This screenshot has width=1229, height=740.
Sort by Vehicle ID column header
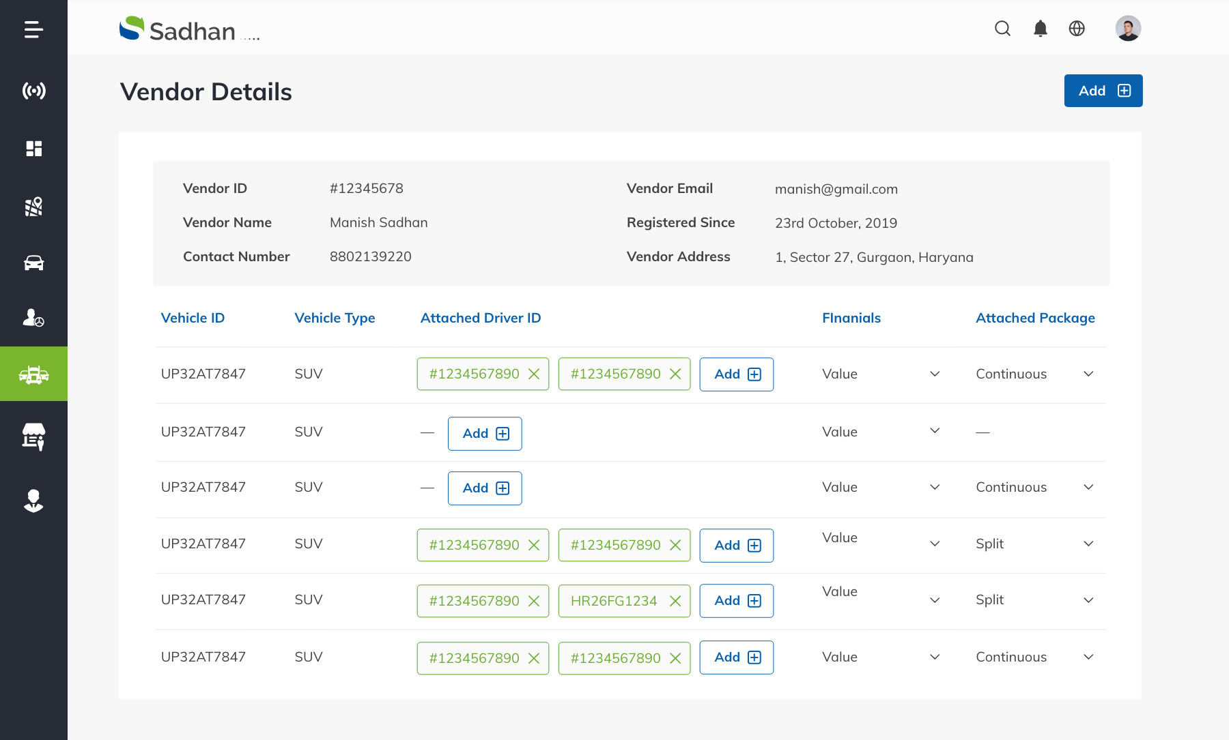193,318
